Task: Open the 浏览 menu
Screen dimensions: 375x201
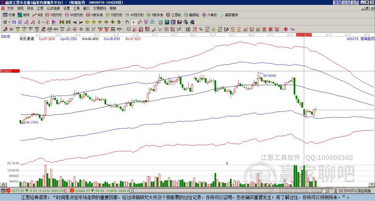Action: pyautogui.click(x=21, y=8)
